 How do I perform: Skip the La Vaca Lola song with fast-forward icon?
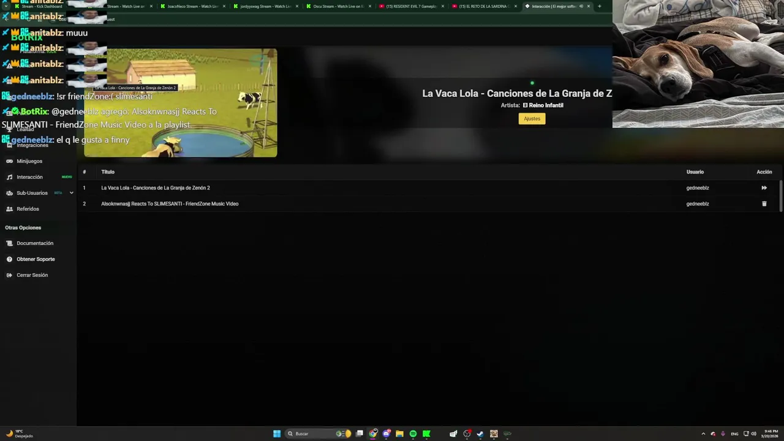[x=764, y=188]
